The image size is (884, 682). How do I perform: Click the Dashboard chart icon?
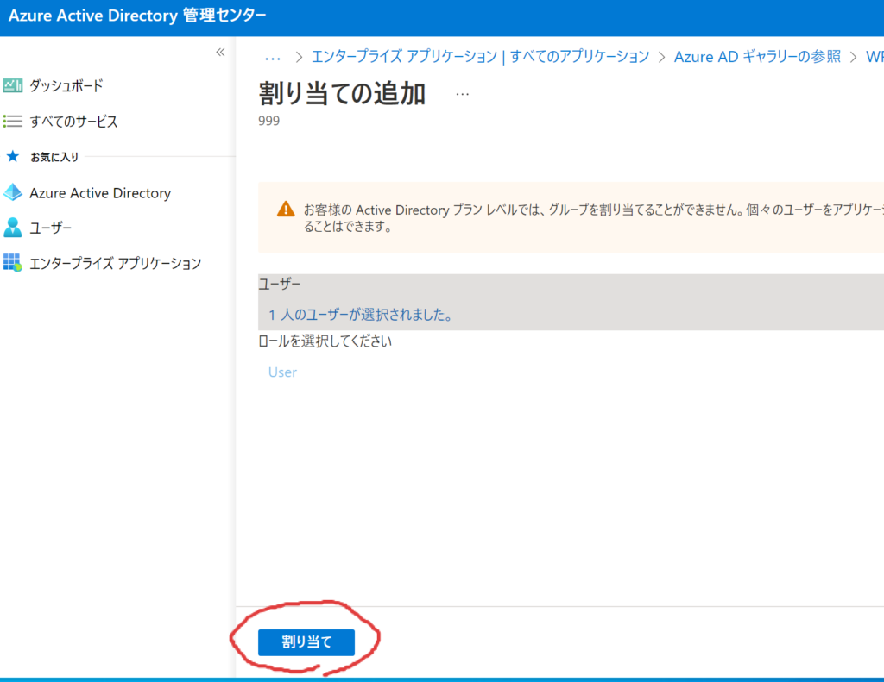point(12,85)
